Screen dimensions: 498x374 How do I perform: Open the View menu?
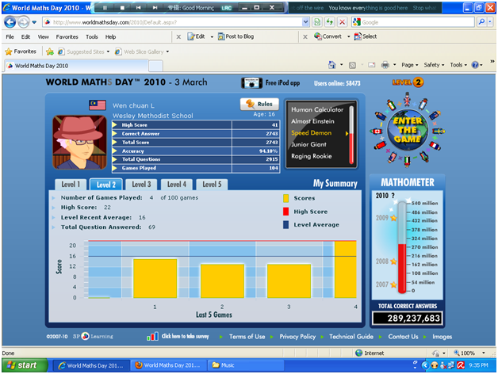(43, 36)
